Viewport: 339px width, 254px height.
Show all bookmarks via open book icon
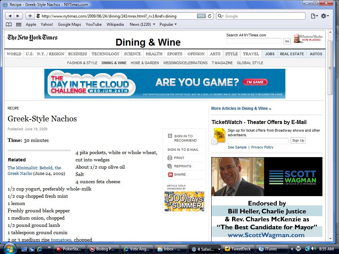(9, 24)
